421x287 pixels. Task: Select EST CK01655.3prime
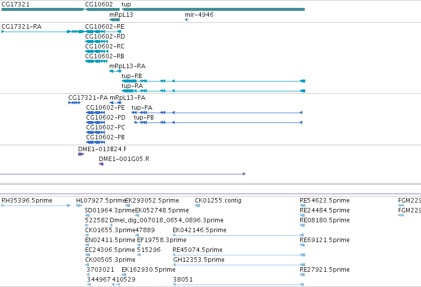(x=110, y=231)
